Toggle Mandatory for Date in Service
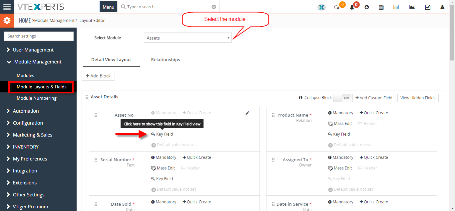455x211 pixels. [340, 202]
